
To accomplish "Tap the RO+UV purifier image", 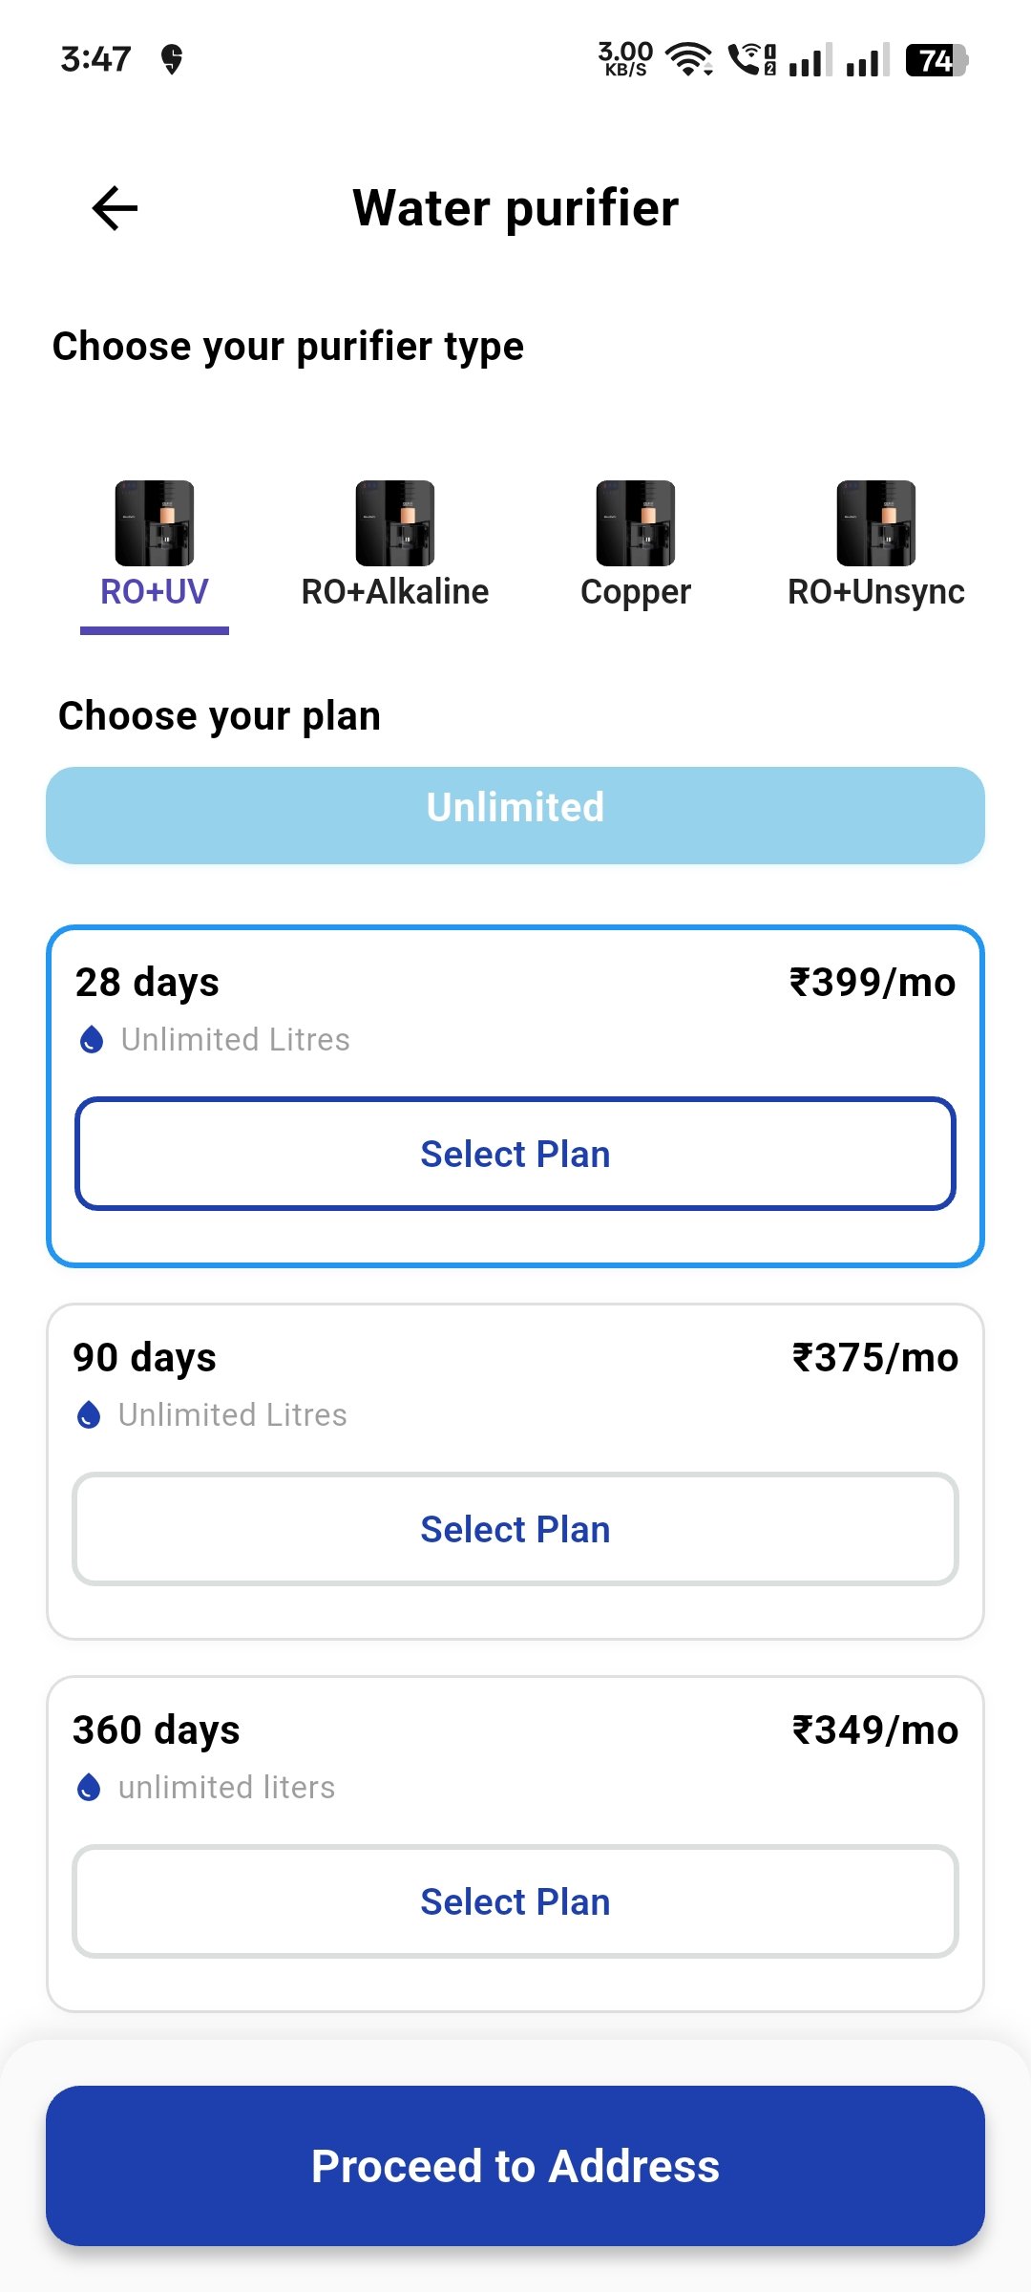I will [155, 523].
